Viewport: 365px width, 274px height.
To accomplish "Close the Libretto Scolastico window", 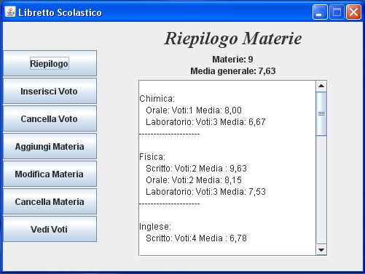I will (x=353, y=12).
